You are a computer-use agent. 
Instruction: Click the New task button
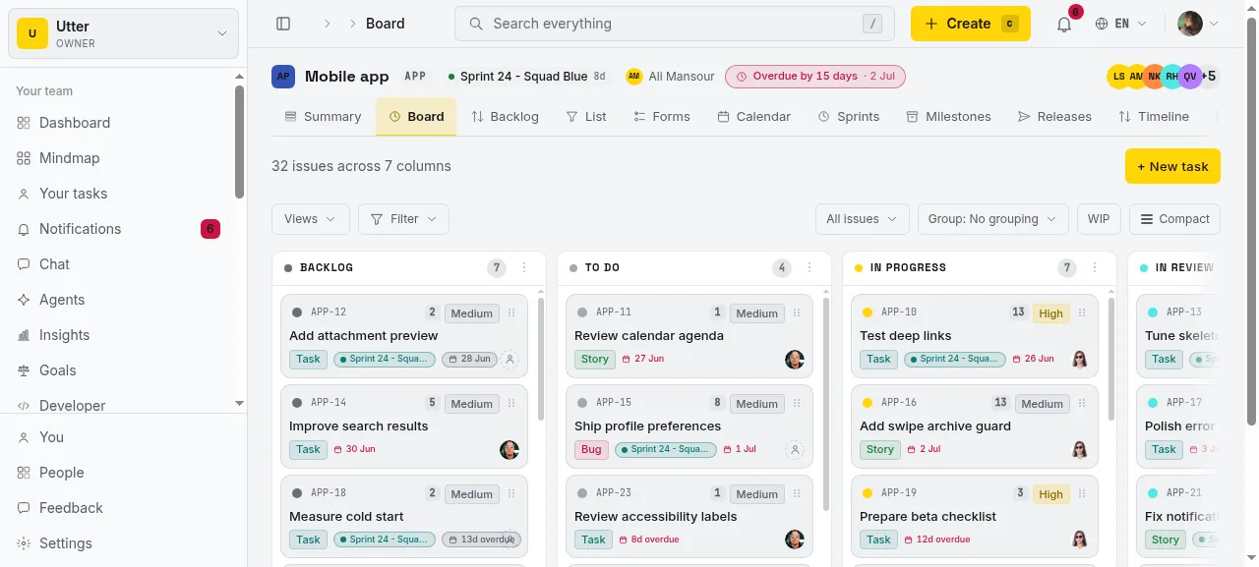point(1172,166)
